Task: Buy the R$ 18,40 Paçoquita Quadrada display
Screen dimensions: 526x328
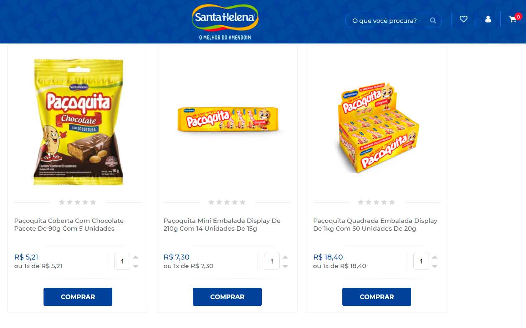Action: point(377,297)
